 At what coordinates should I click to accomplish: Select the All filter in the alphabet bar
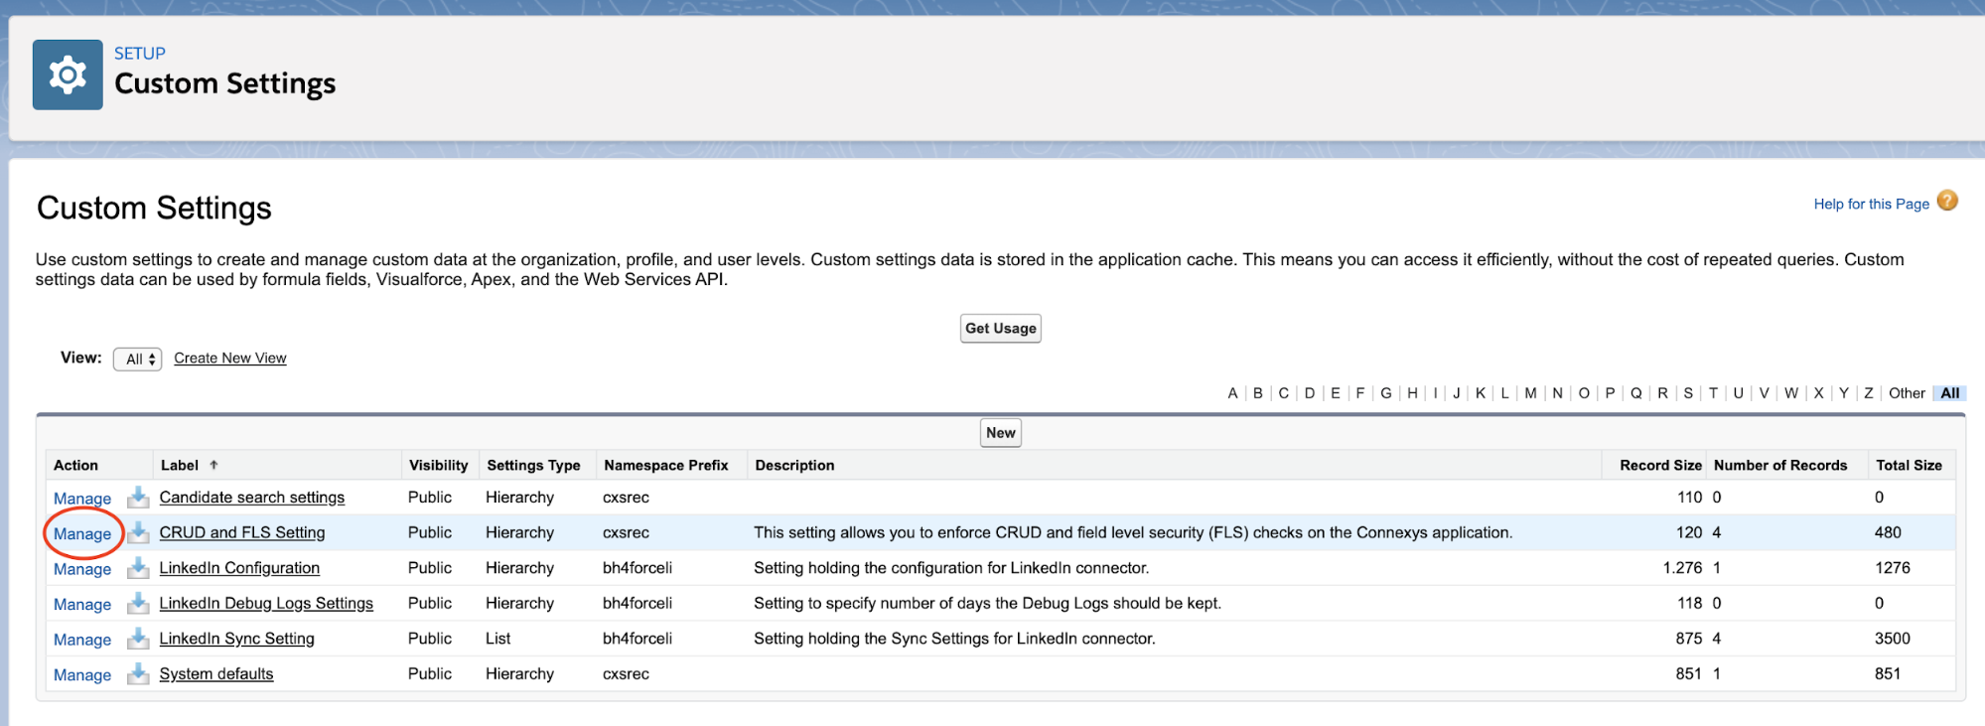(1950, 393)
